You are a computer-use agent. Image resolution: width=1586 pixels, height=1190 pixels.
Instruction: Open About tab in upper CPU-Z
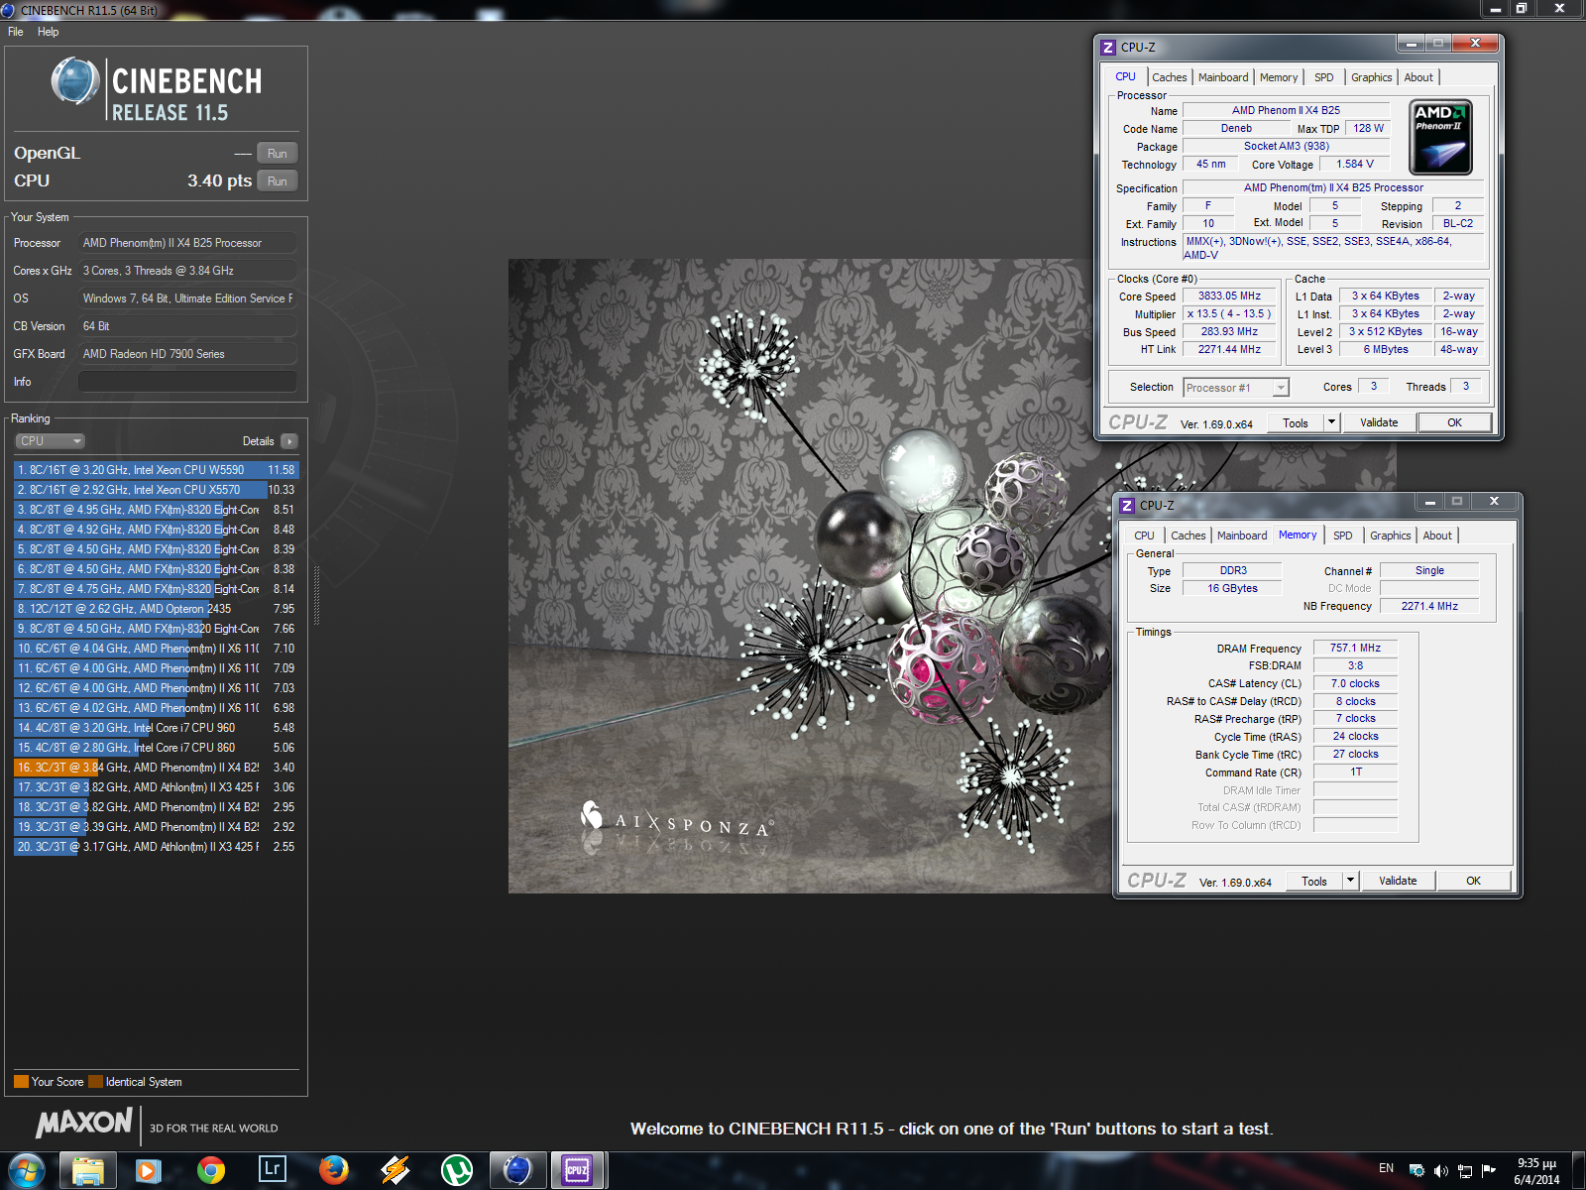click(x=1418, y=77)
